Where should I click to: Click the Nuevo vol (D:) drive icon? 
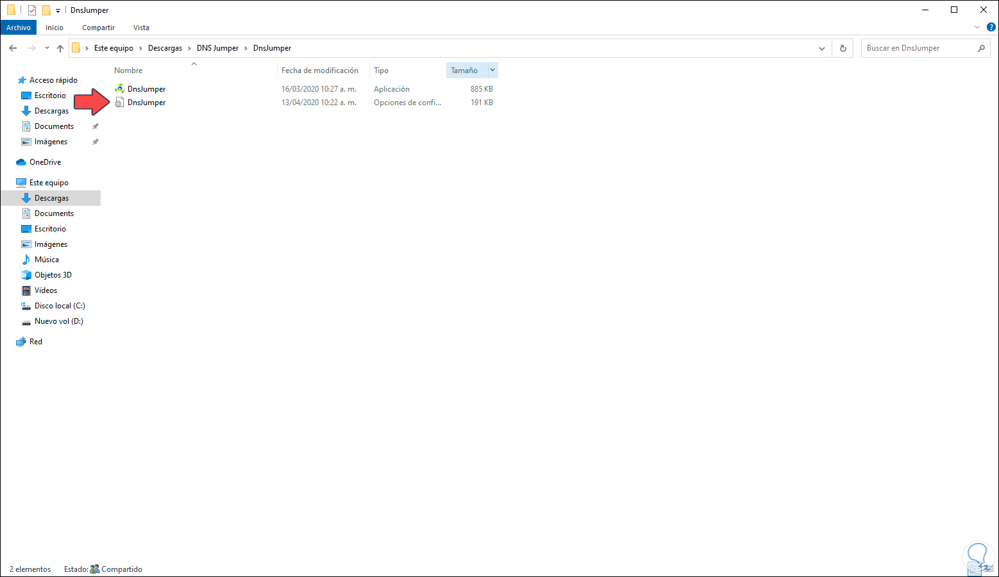point(26,321)
